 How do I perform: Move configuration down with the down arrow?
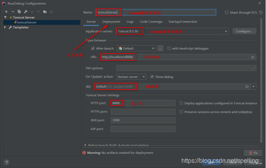[x=38, y=12]
